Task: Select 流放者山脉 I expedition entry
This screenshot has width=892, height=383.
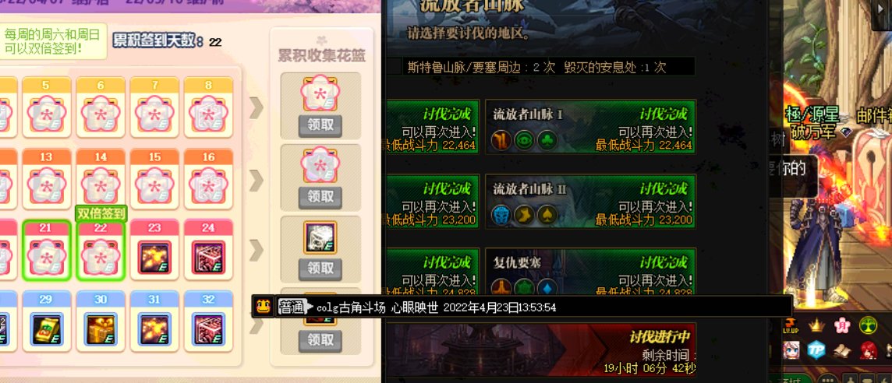Action: click(590, 128)
